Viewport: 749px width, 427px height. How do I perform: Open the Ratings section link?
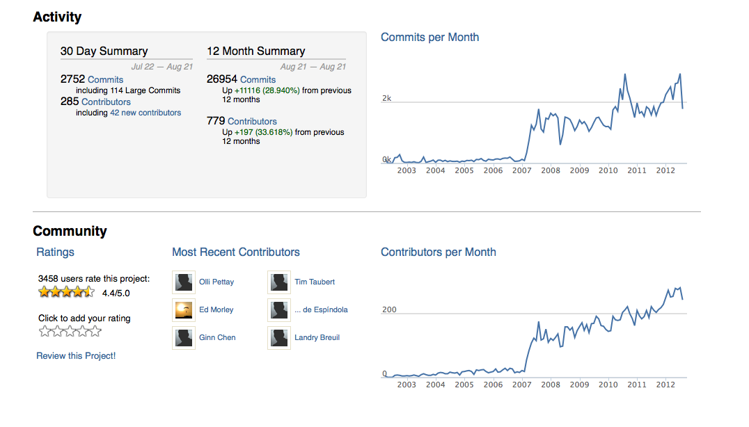pos(56,252)
